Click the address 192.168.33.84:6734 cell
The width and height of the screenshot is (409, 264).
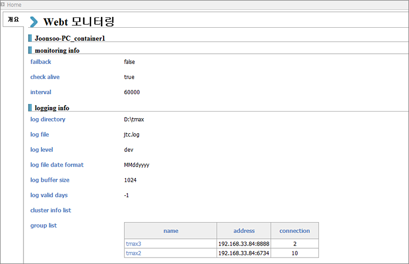[244, 253]
